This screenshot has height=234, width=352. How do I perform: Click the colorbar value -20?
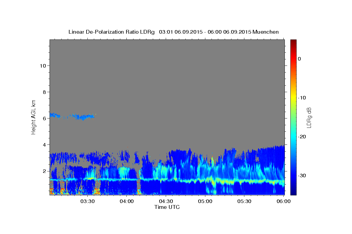click(302, 137)
